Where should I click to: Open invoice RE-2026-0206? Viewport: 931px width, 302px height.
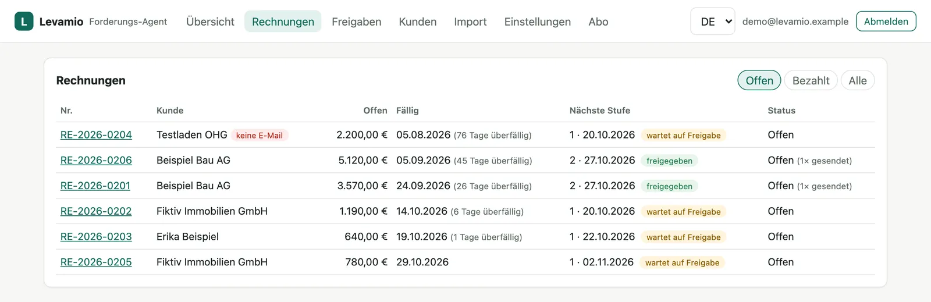[96, 161]
